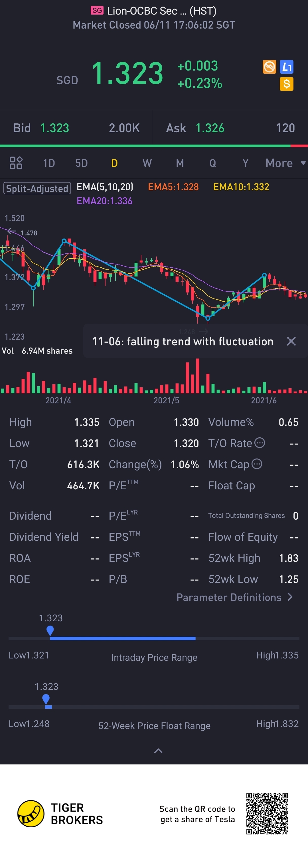Tap the orange no-shorting badge icon

[269, 67]
